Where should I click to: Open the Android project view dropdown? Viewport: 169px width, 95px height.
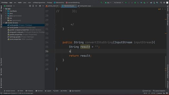[x=9, y=6]
